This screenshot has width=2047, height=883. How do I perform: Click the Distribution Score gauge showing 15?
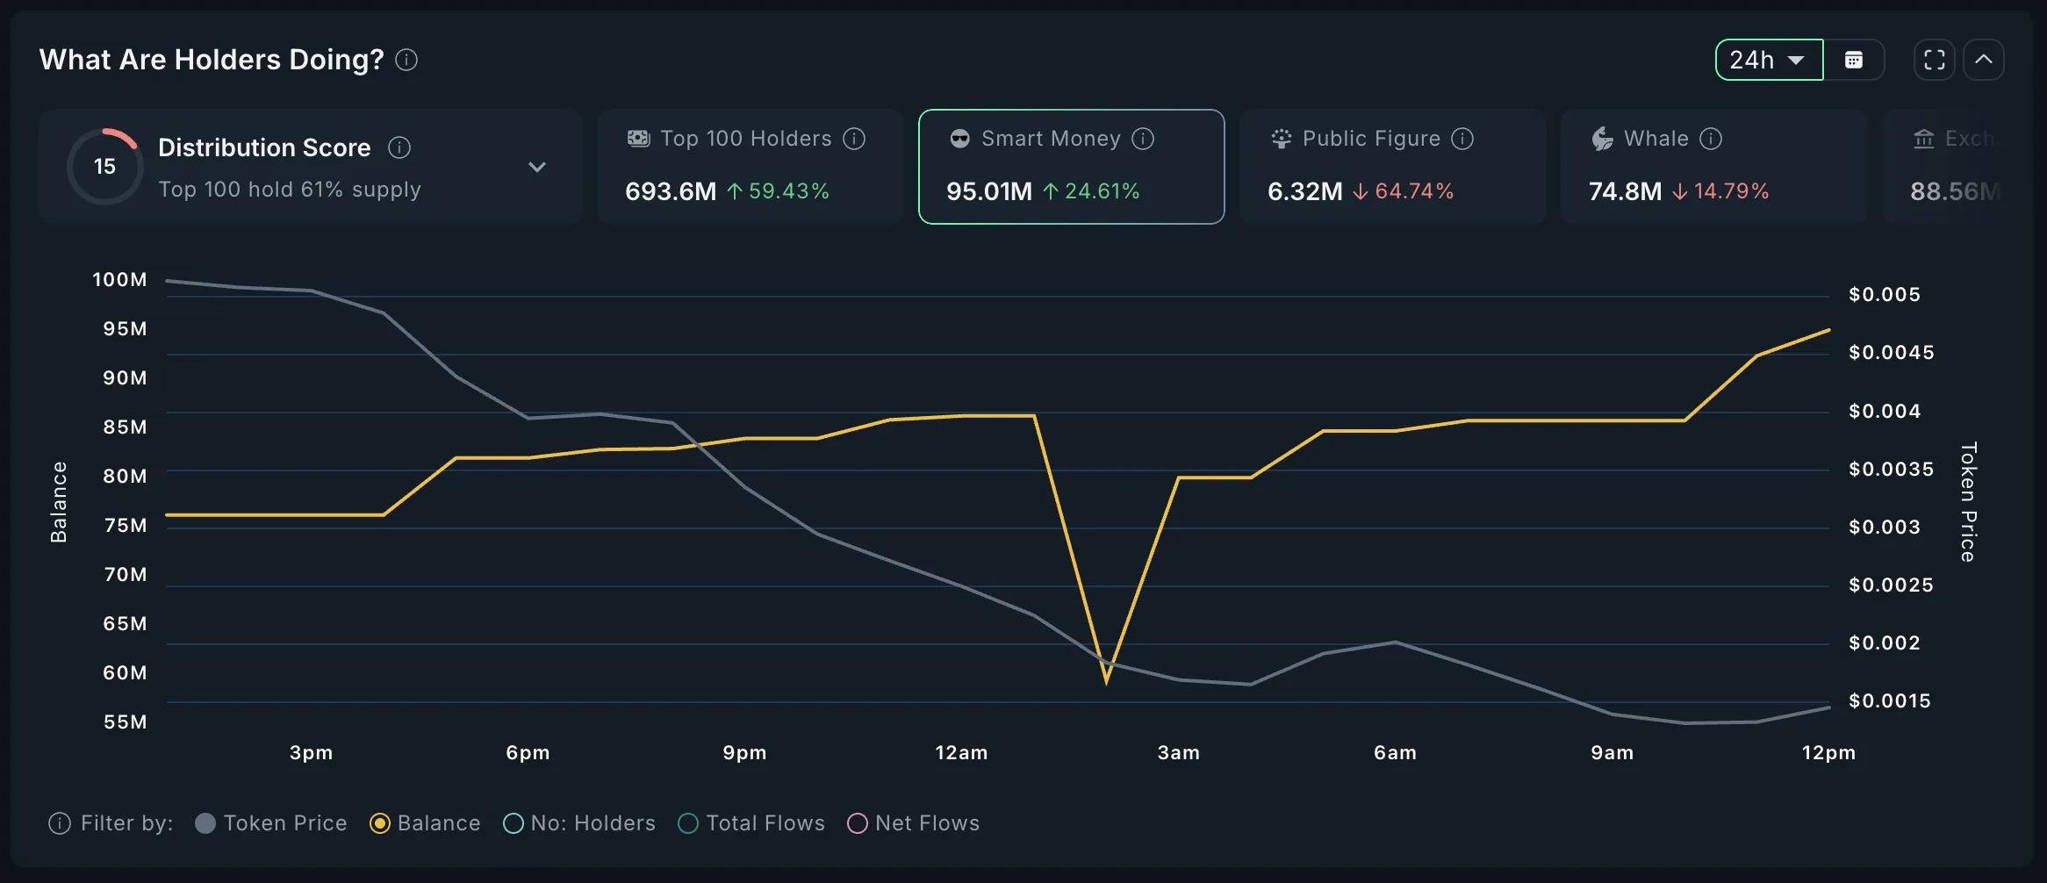[104, 166]
